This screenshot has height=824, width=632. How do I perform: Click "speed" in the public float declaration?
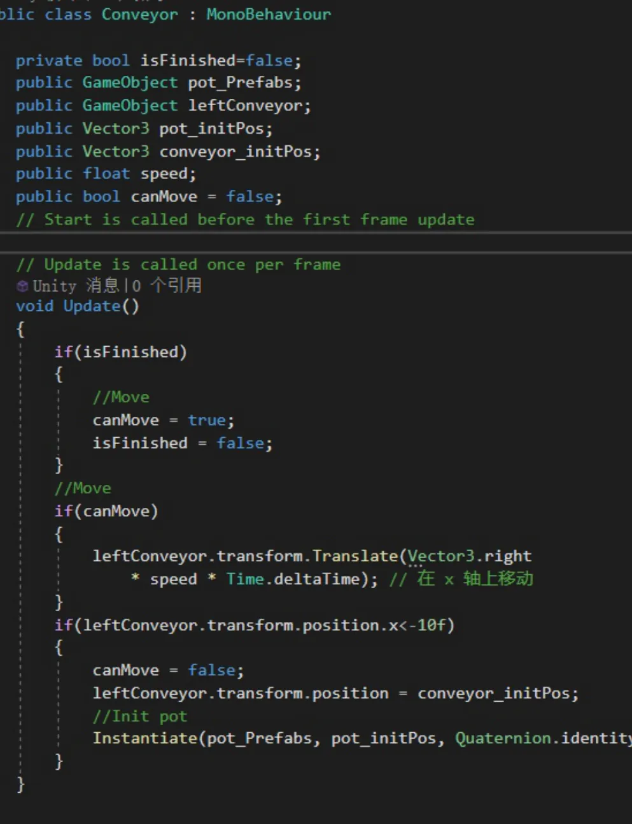pos(164,173)
